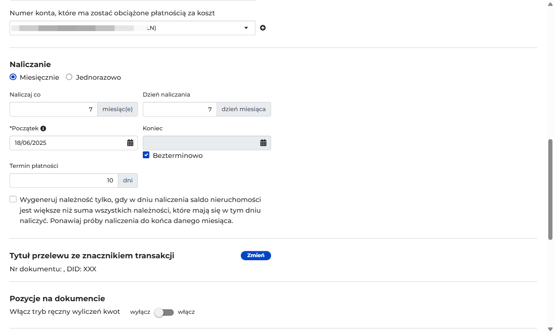
Task: Click the 'Pozycje na dokumencie' heading
Action: click(57, 299)
